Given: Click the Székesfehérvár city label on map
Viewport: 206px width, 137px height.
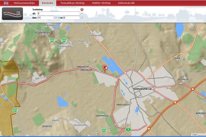Looking at the screenshot, I should tap(142, 89).
